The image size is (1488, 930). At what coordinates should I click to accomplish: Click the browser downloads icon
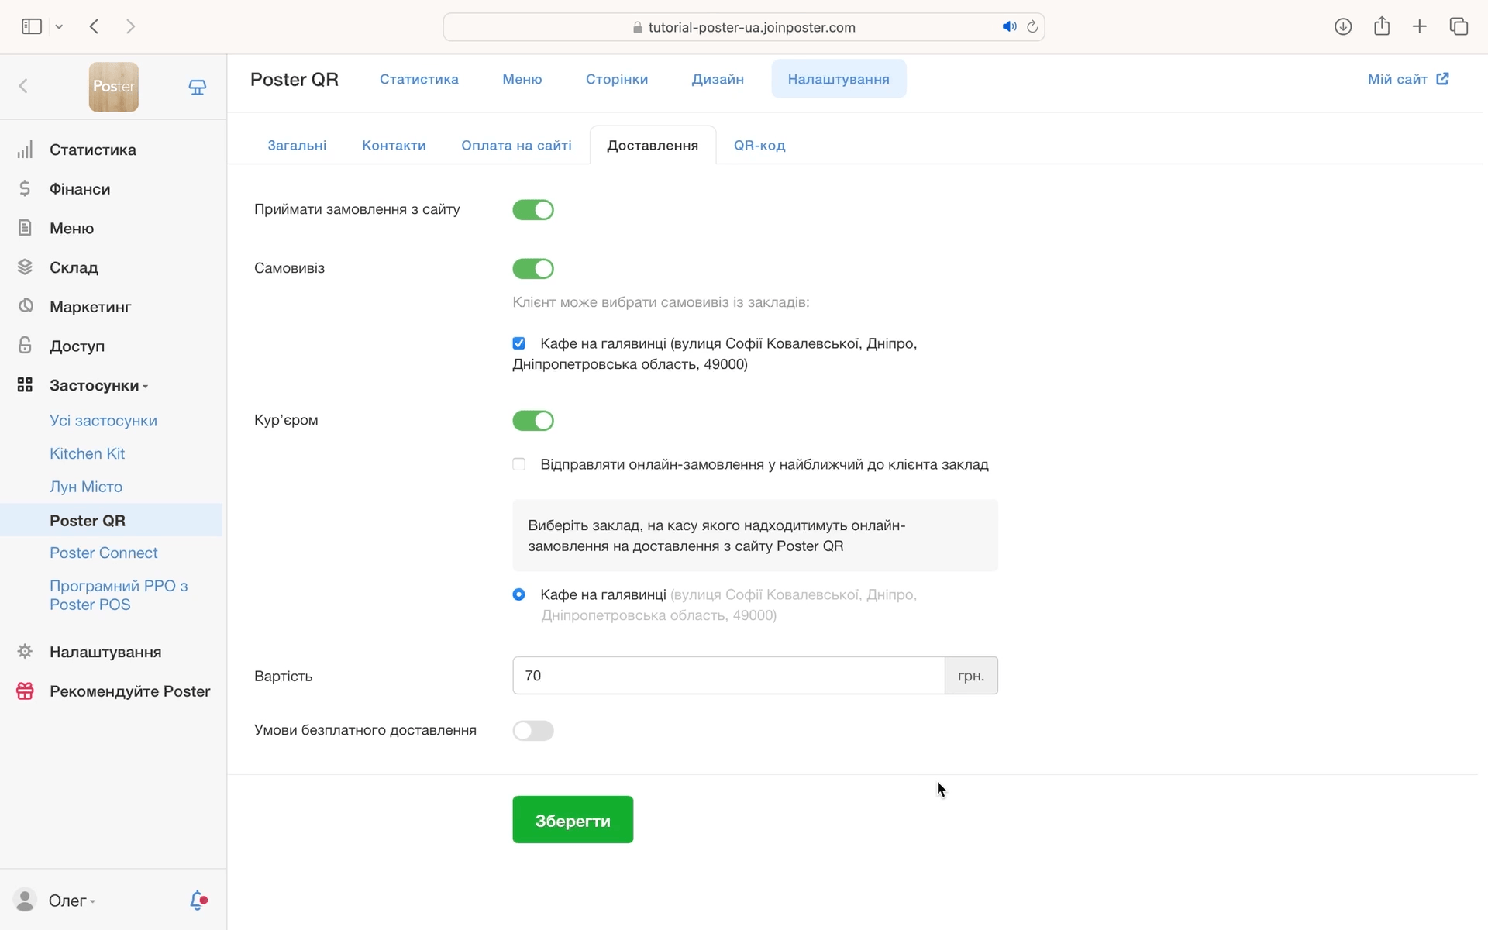pyautogui.click(x=1343, y=26)
